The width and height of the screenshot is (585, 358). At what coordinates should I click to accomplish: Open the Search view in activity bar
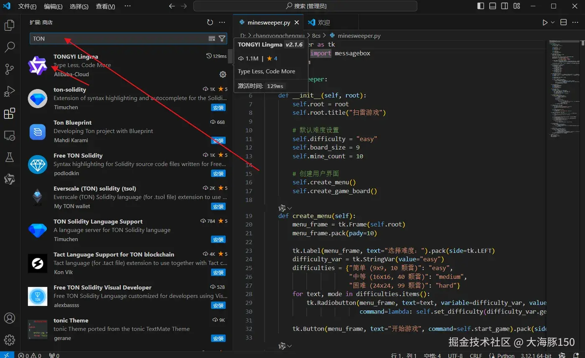click(x=9, y=47)
